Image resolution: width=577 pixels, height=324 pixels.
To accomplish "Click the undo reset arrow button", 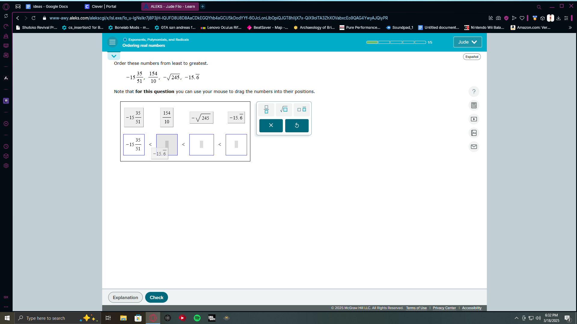I will (x=297, y=125).
